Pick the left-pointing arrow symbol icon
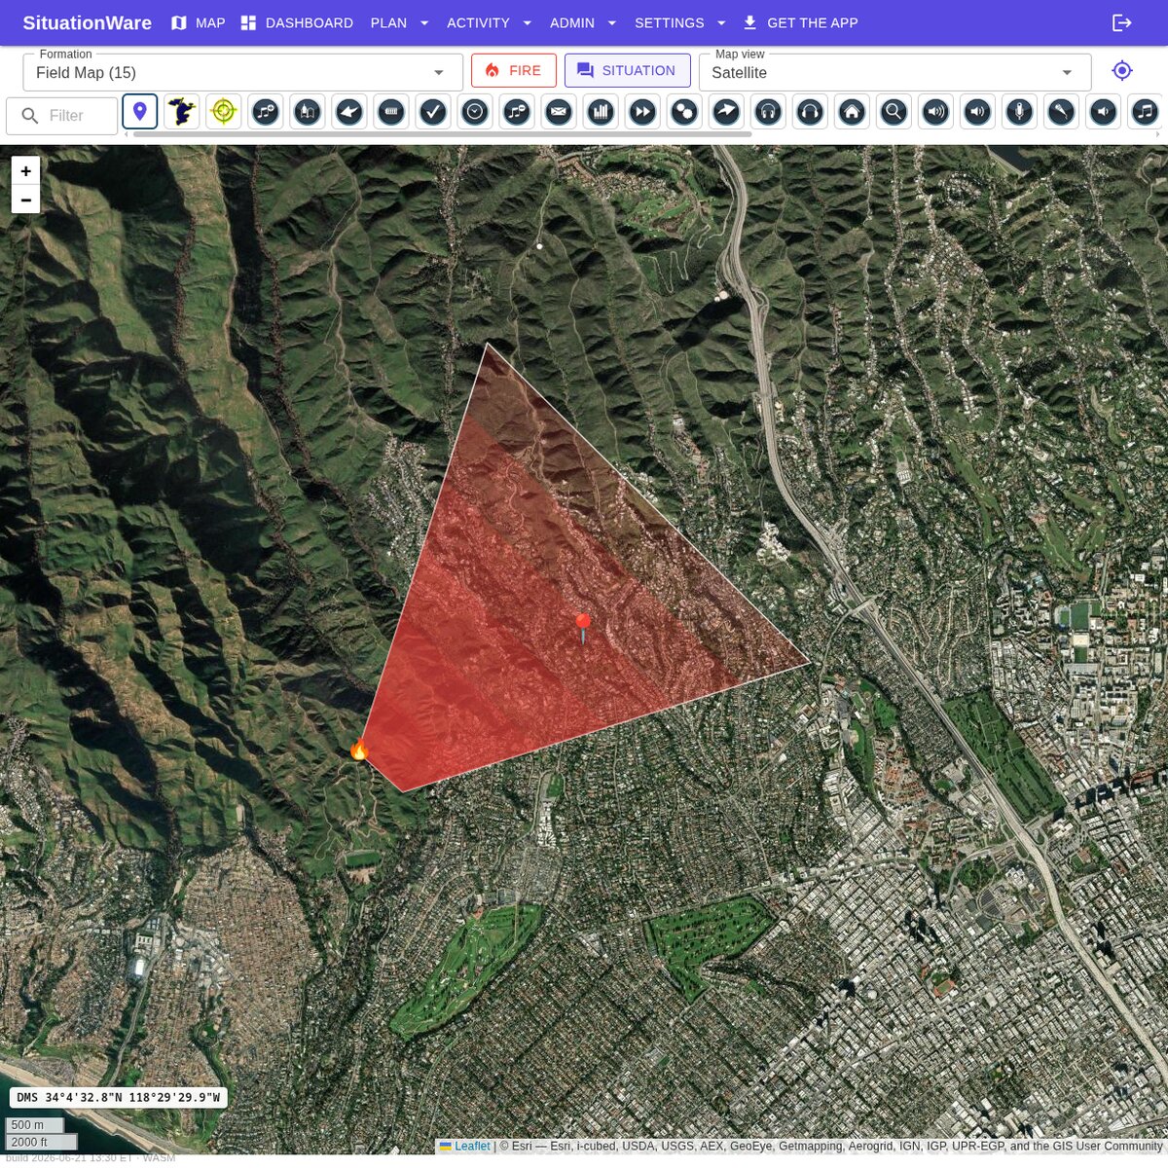Screen dimensions: 1168x1170 (x=349, y=112)
